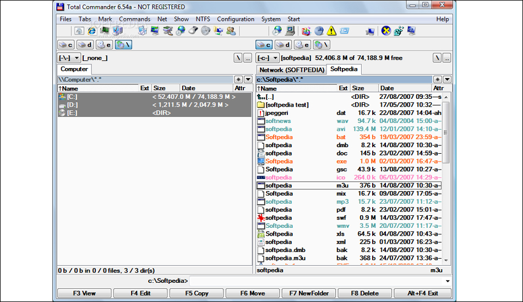Expand the command line history dropdown

click(448, 281)
